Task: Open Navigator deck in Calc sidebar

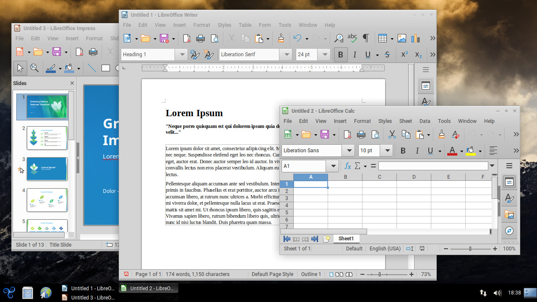Action: click(x=509, y=231)
